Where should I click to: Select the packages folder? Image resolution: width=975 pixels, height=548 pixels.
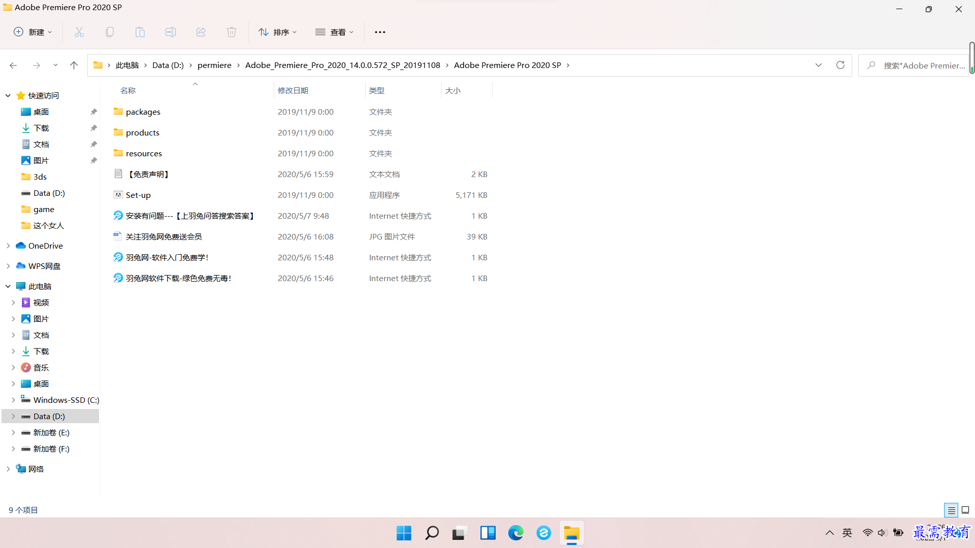click(143, 112)
